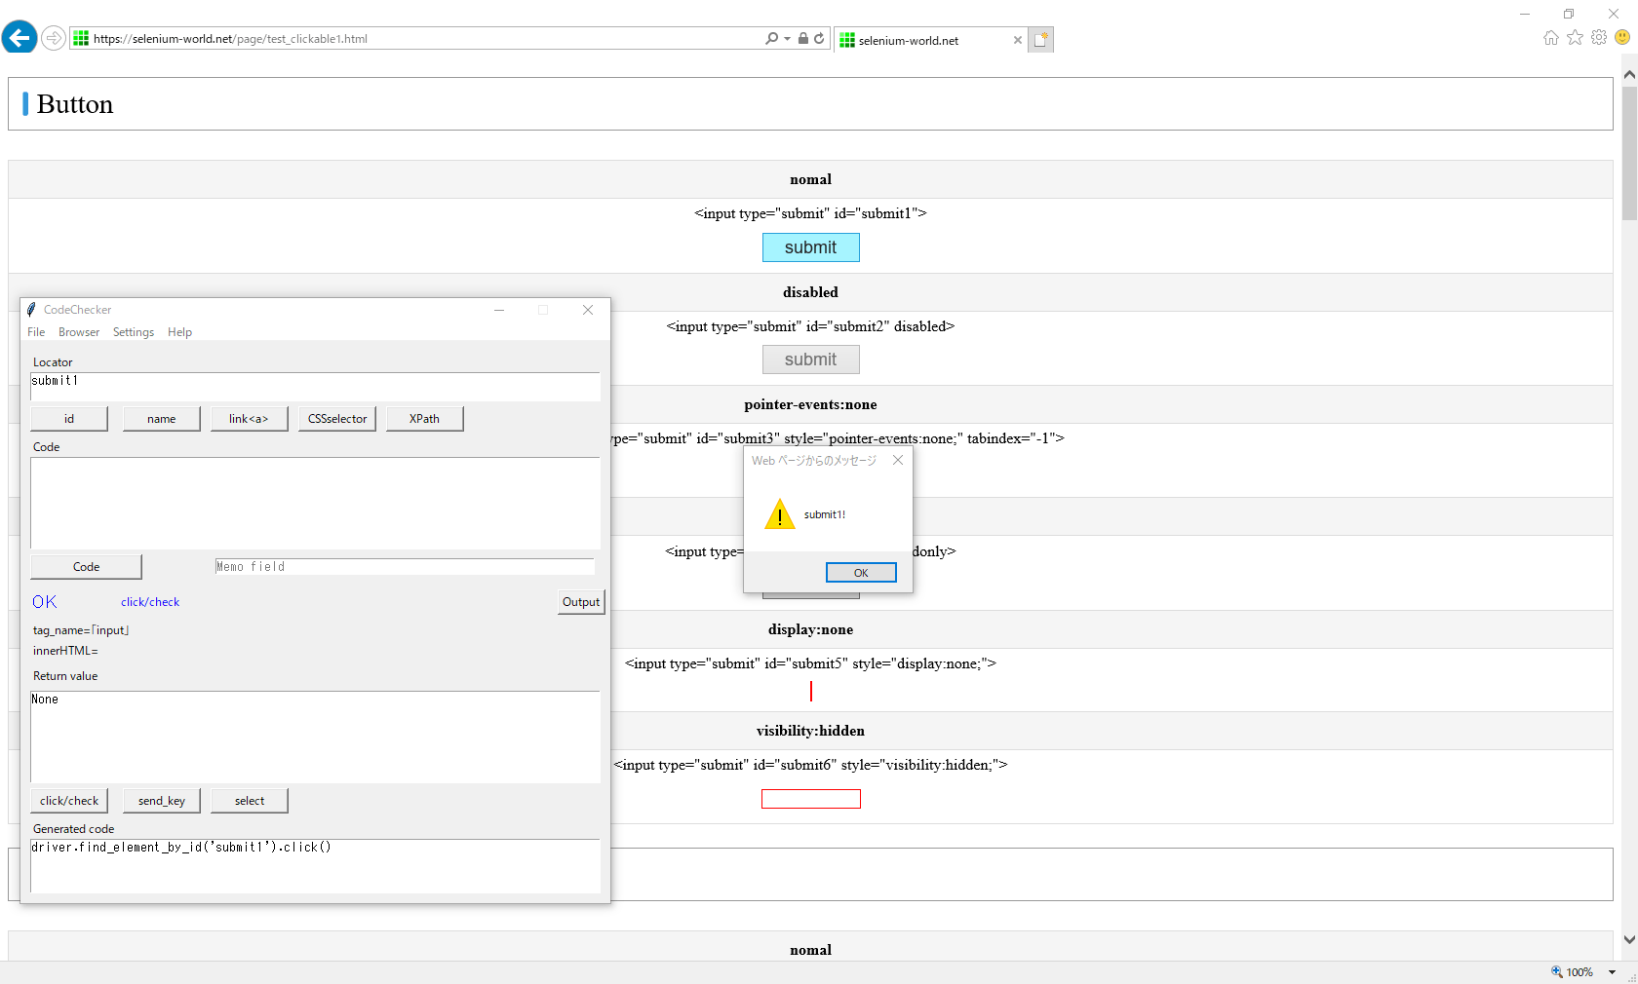Viewport: 1638px width, 984px height.
Task: Open the Help menu in CodeChecker
Action: 179,331
